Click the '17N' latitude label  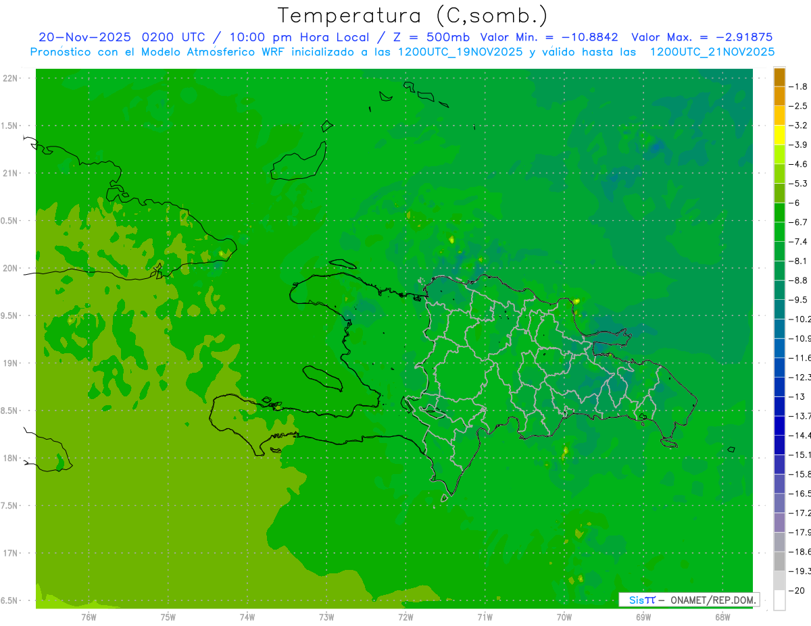click(x=11, y=553)
